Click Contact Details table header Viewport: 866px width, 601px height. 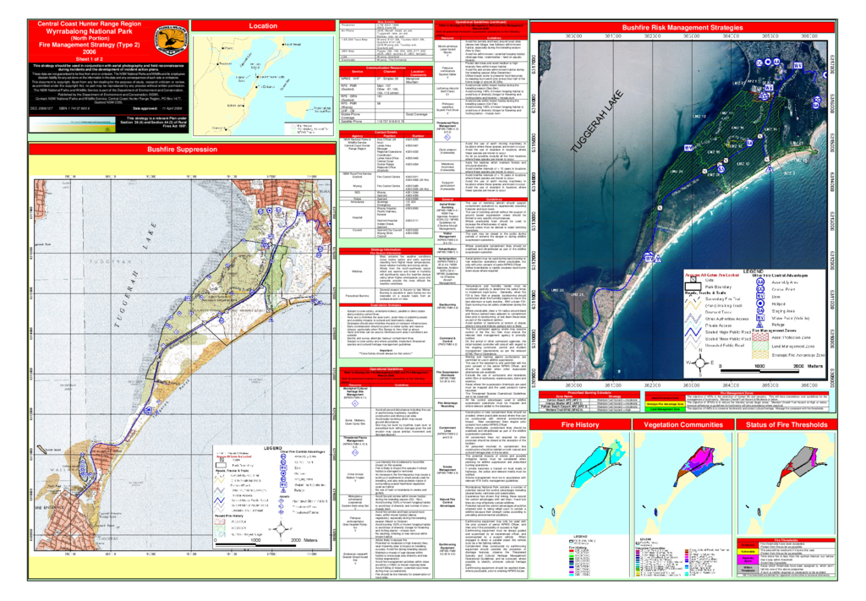point(386,132)
